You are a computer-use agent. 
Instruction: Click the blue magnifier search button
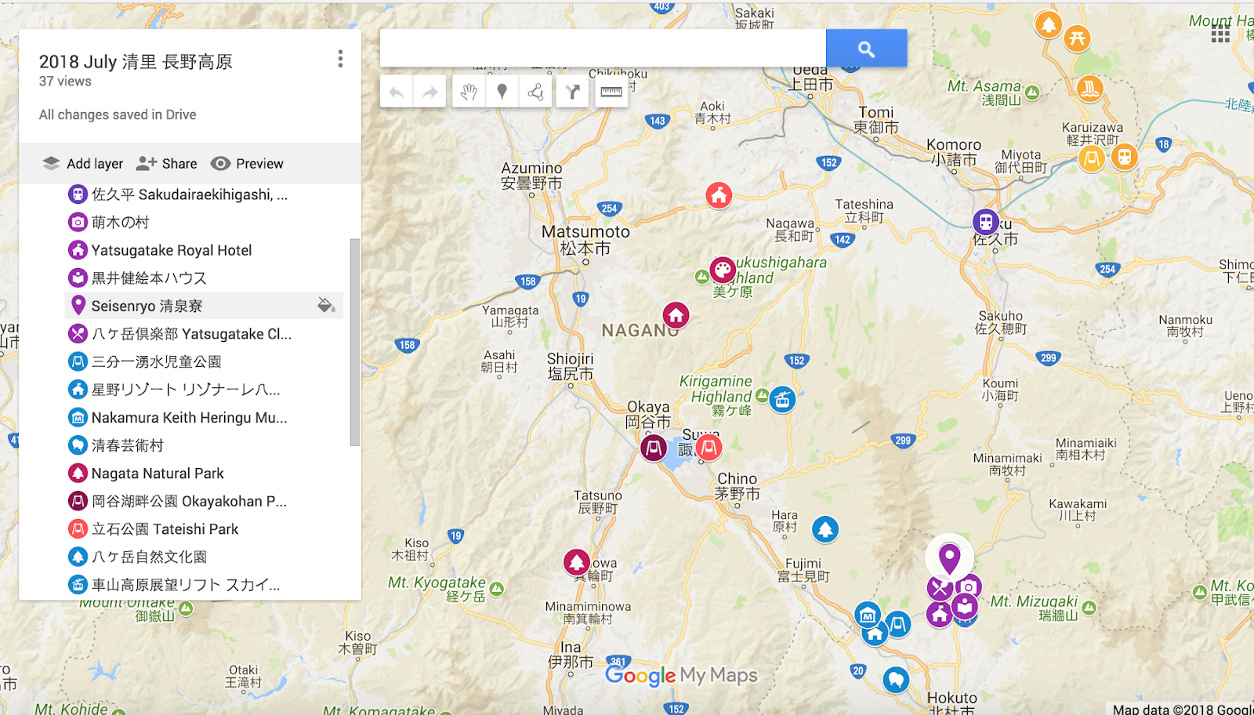coord(866,49)
